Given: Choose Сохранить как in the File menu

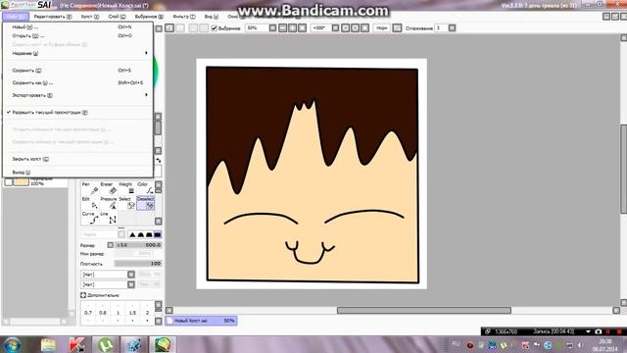Looking at the screenshot, I should click(77, 82).
